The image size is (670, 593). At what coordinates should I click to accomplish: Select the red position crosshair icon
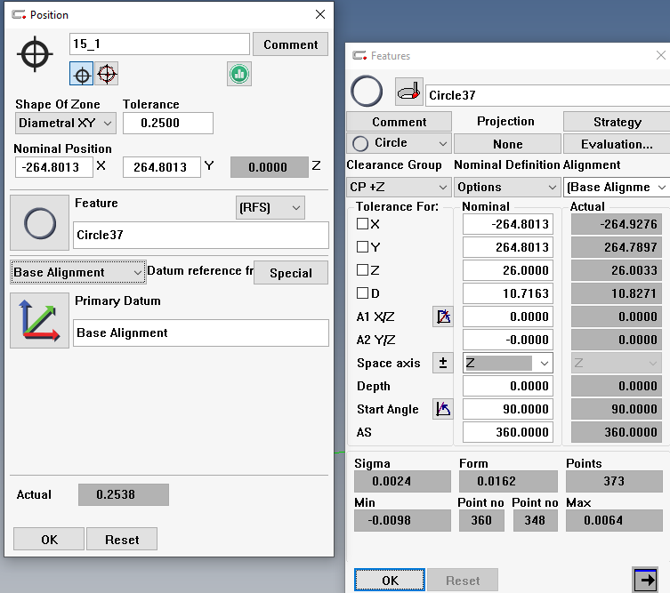click(x=107, y=74)
